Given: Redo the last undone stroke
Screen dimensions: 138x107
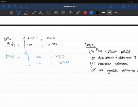Looking at the screenshot, I should click(x=117, y=7).
